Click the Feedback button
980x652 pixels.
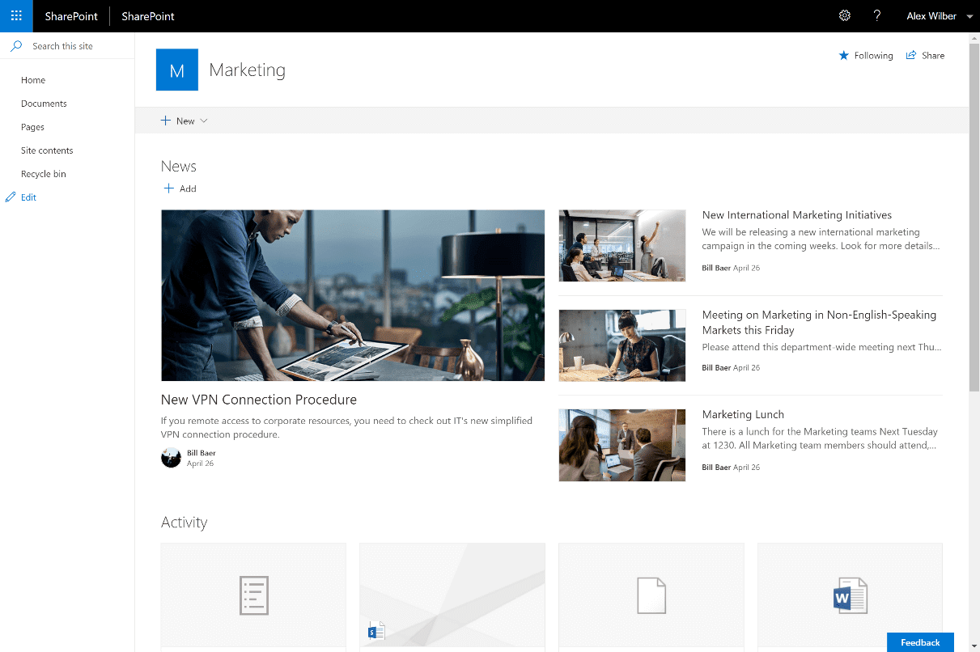920,641
